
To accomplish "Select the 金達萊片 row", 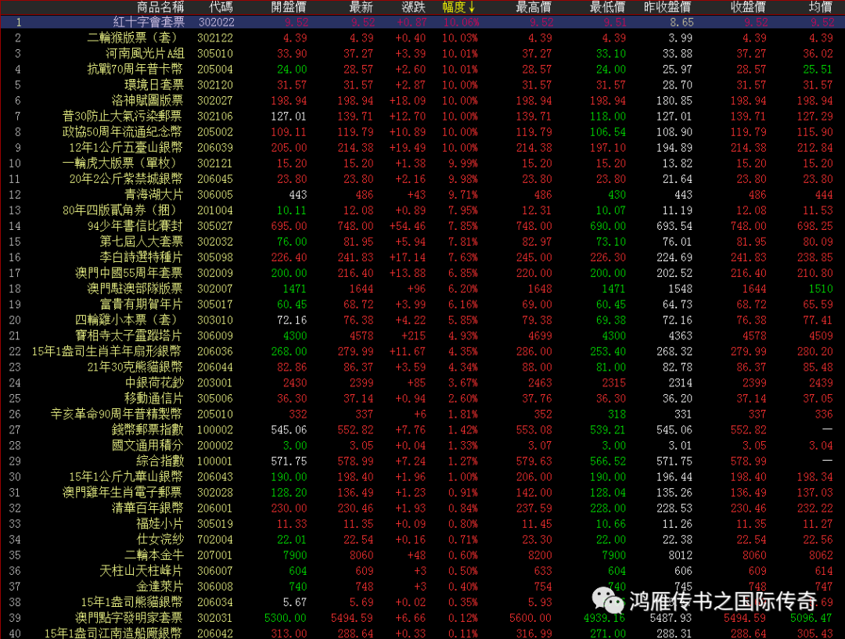I will pyautogui.click(x=422, y=586).
